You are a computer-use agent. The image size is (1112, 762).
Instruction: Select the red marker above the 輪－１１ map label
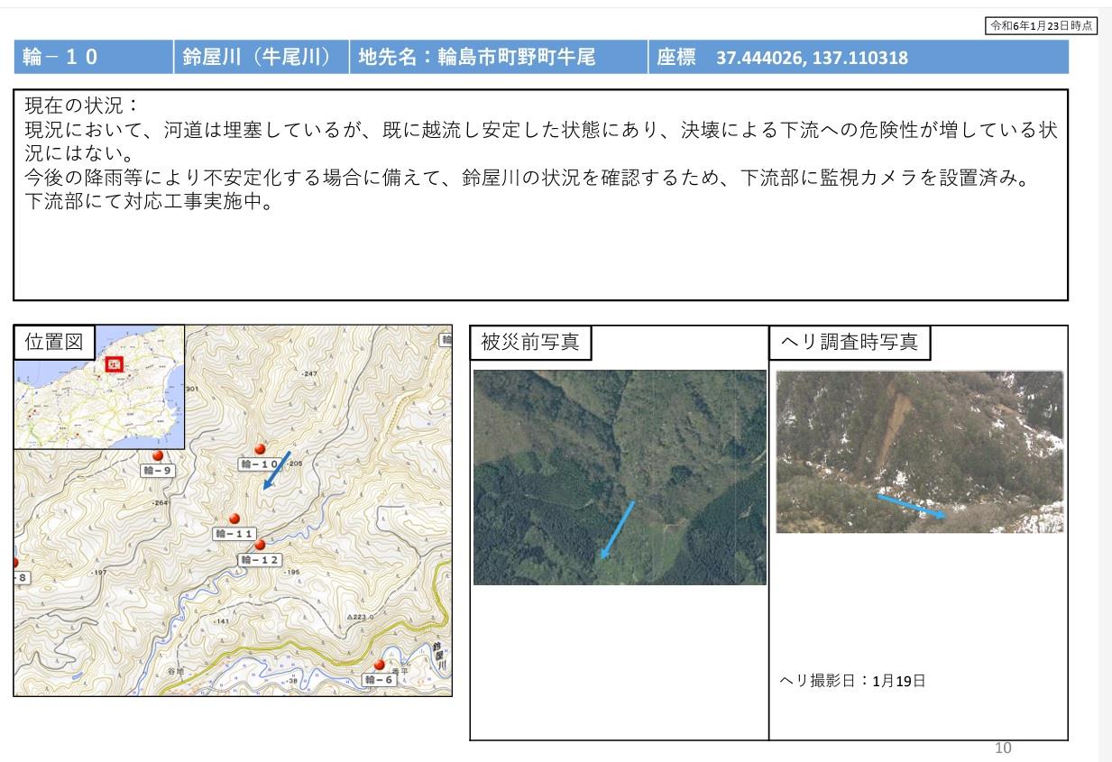[234, 519]
